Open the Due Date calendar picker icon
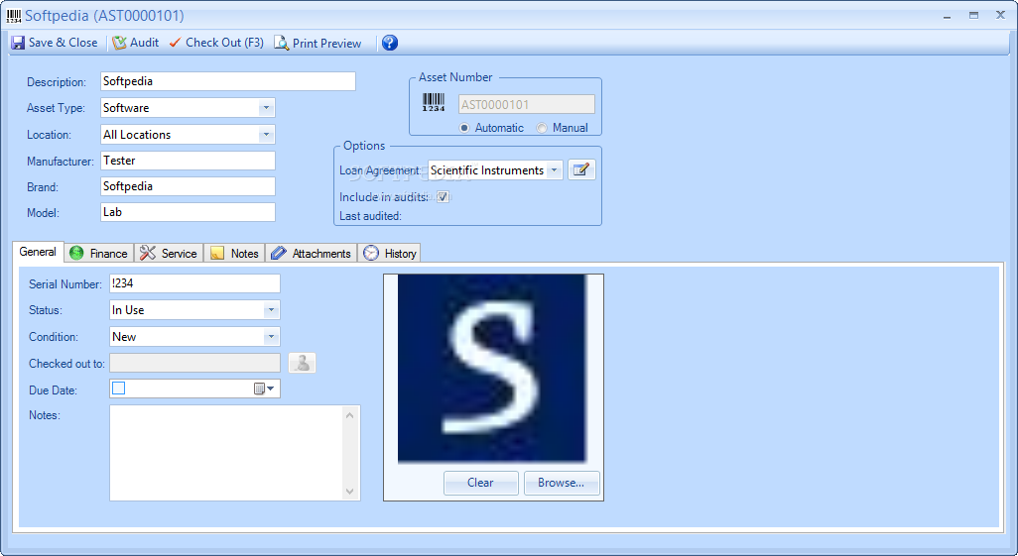This screenshot has height=556, width=1018. pos(264,389)
